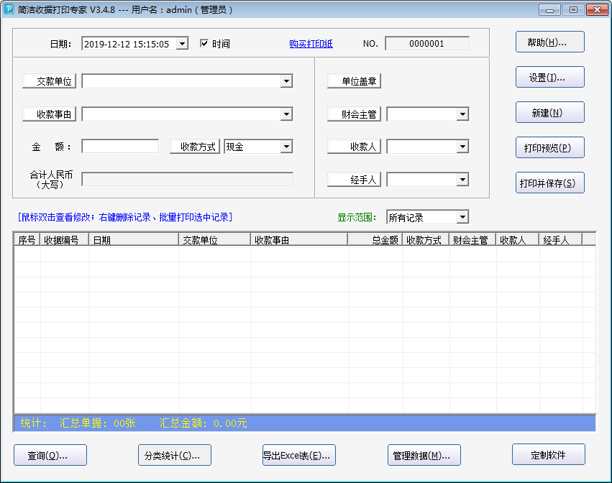
Task: Open the 经手人 dropdown arrow
Action: [462, 180]
